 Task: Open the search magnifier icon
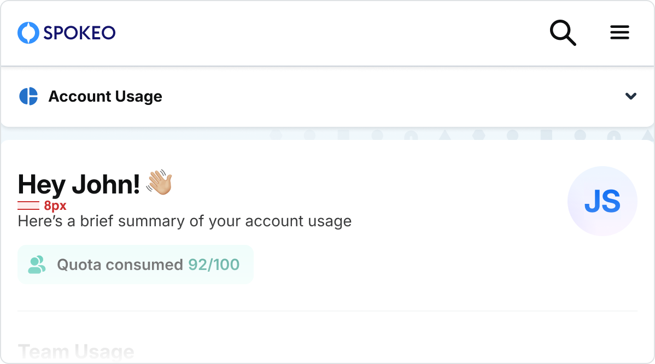563,33
